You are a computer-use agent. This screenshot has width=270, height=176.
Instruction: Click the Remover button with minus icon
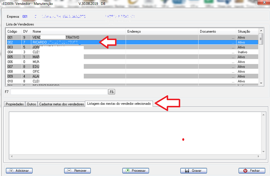click(77, 171)
